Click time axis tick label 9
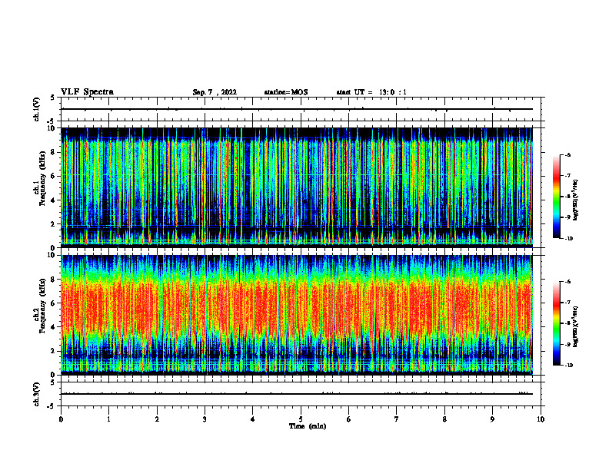This screenshot has height=470, width=609. 492,419
